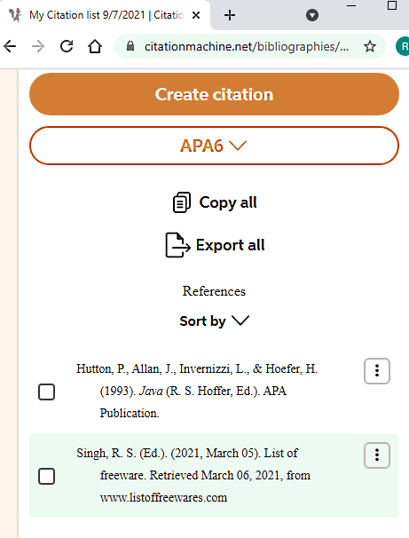
Task: Click the Create citation button
Action: click(x=214, y=94)
